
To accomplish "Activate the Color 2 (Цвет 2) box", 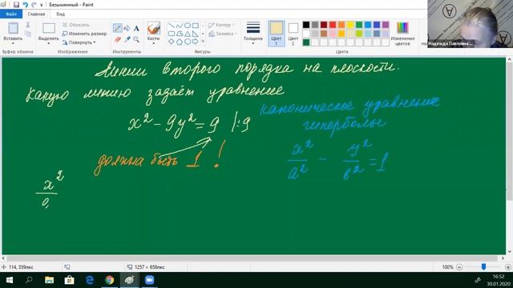I will [x=293, y=34].
